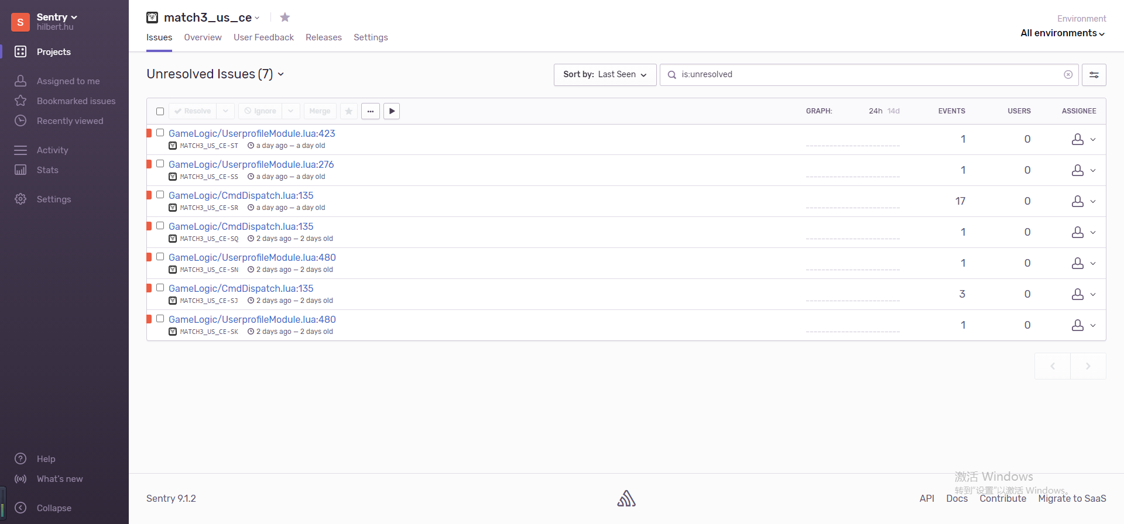Assign MATCH3_US_CE-SR issue via person icon

[x=1078, y=201]
